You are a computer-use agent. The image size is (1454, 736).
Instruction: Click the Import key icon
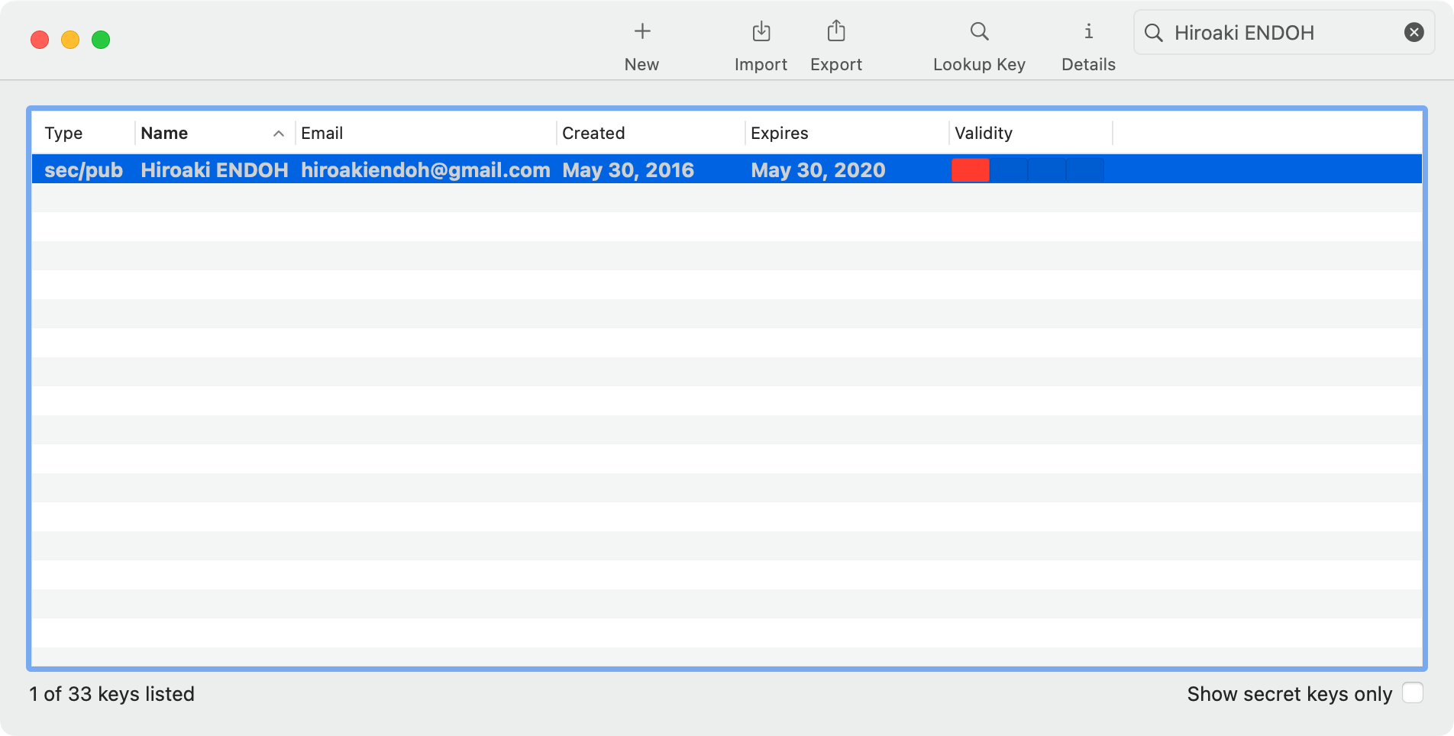point(761,32)
